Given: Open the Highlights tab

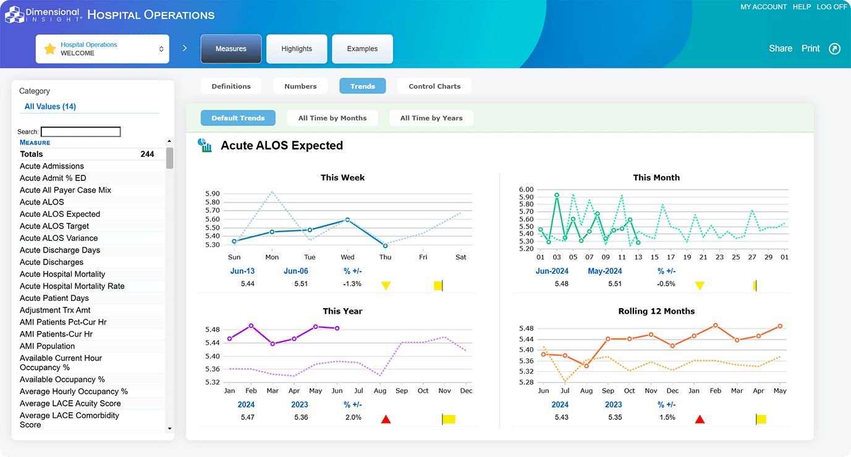Looking at the screenshot, I should click(297, 49).
